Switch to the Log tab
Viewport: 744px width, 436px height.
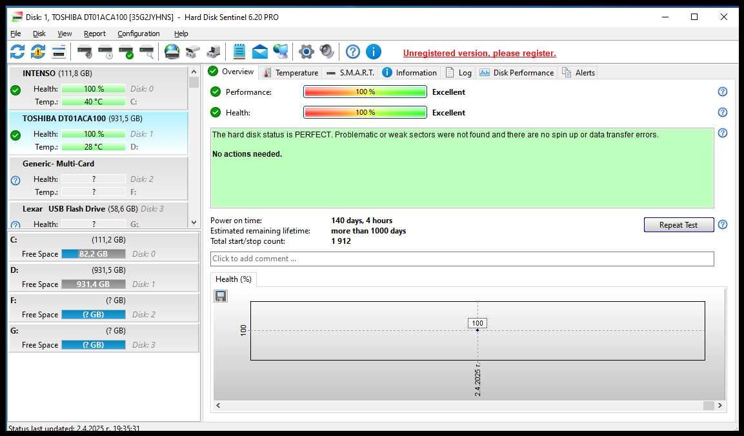click(458, 73)
